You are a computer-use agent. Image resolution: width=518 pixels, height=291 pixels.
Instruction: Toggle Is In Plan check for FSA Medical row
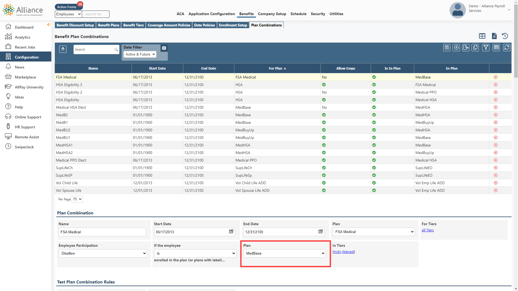374,77
